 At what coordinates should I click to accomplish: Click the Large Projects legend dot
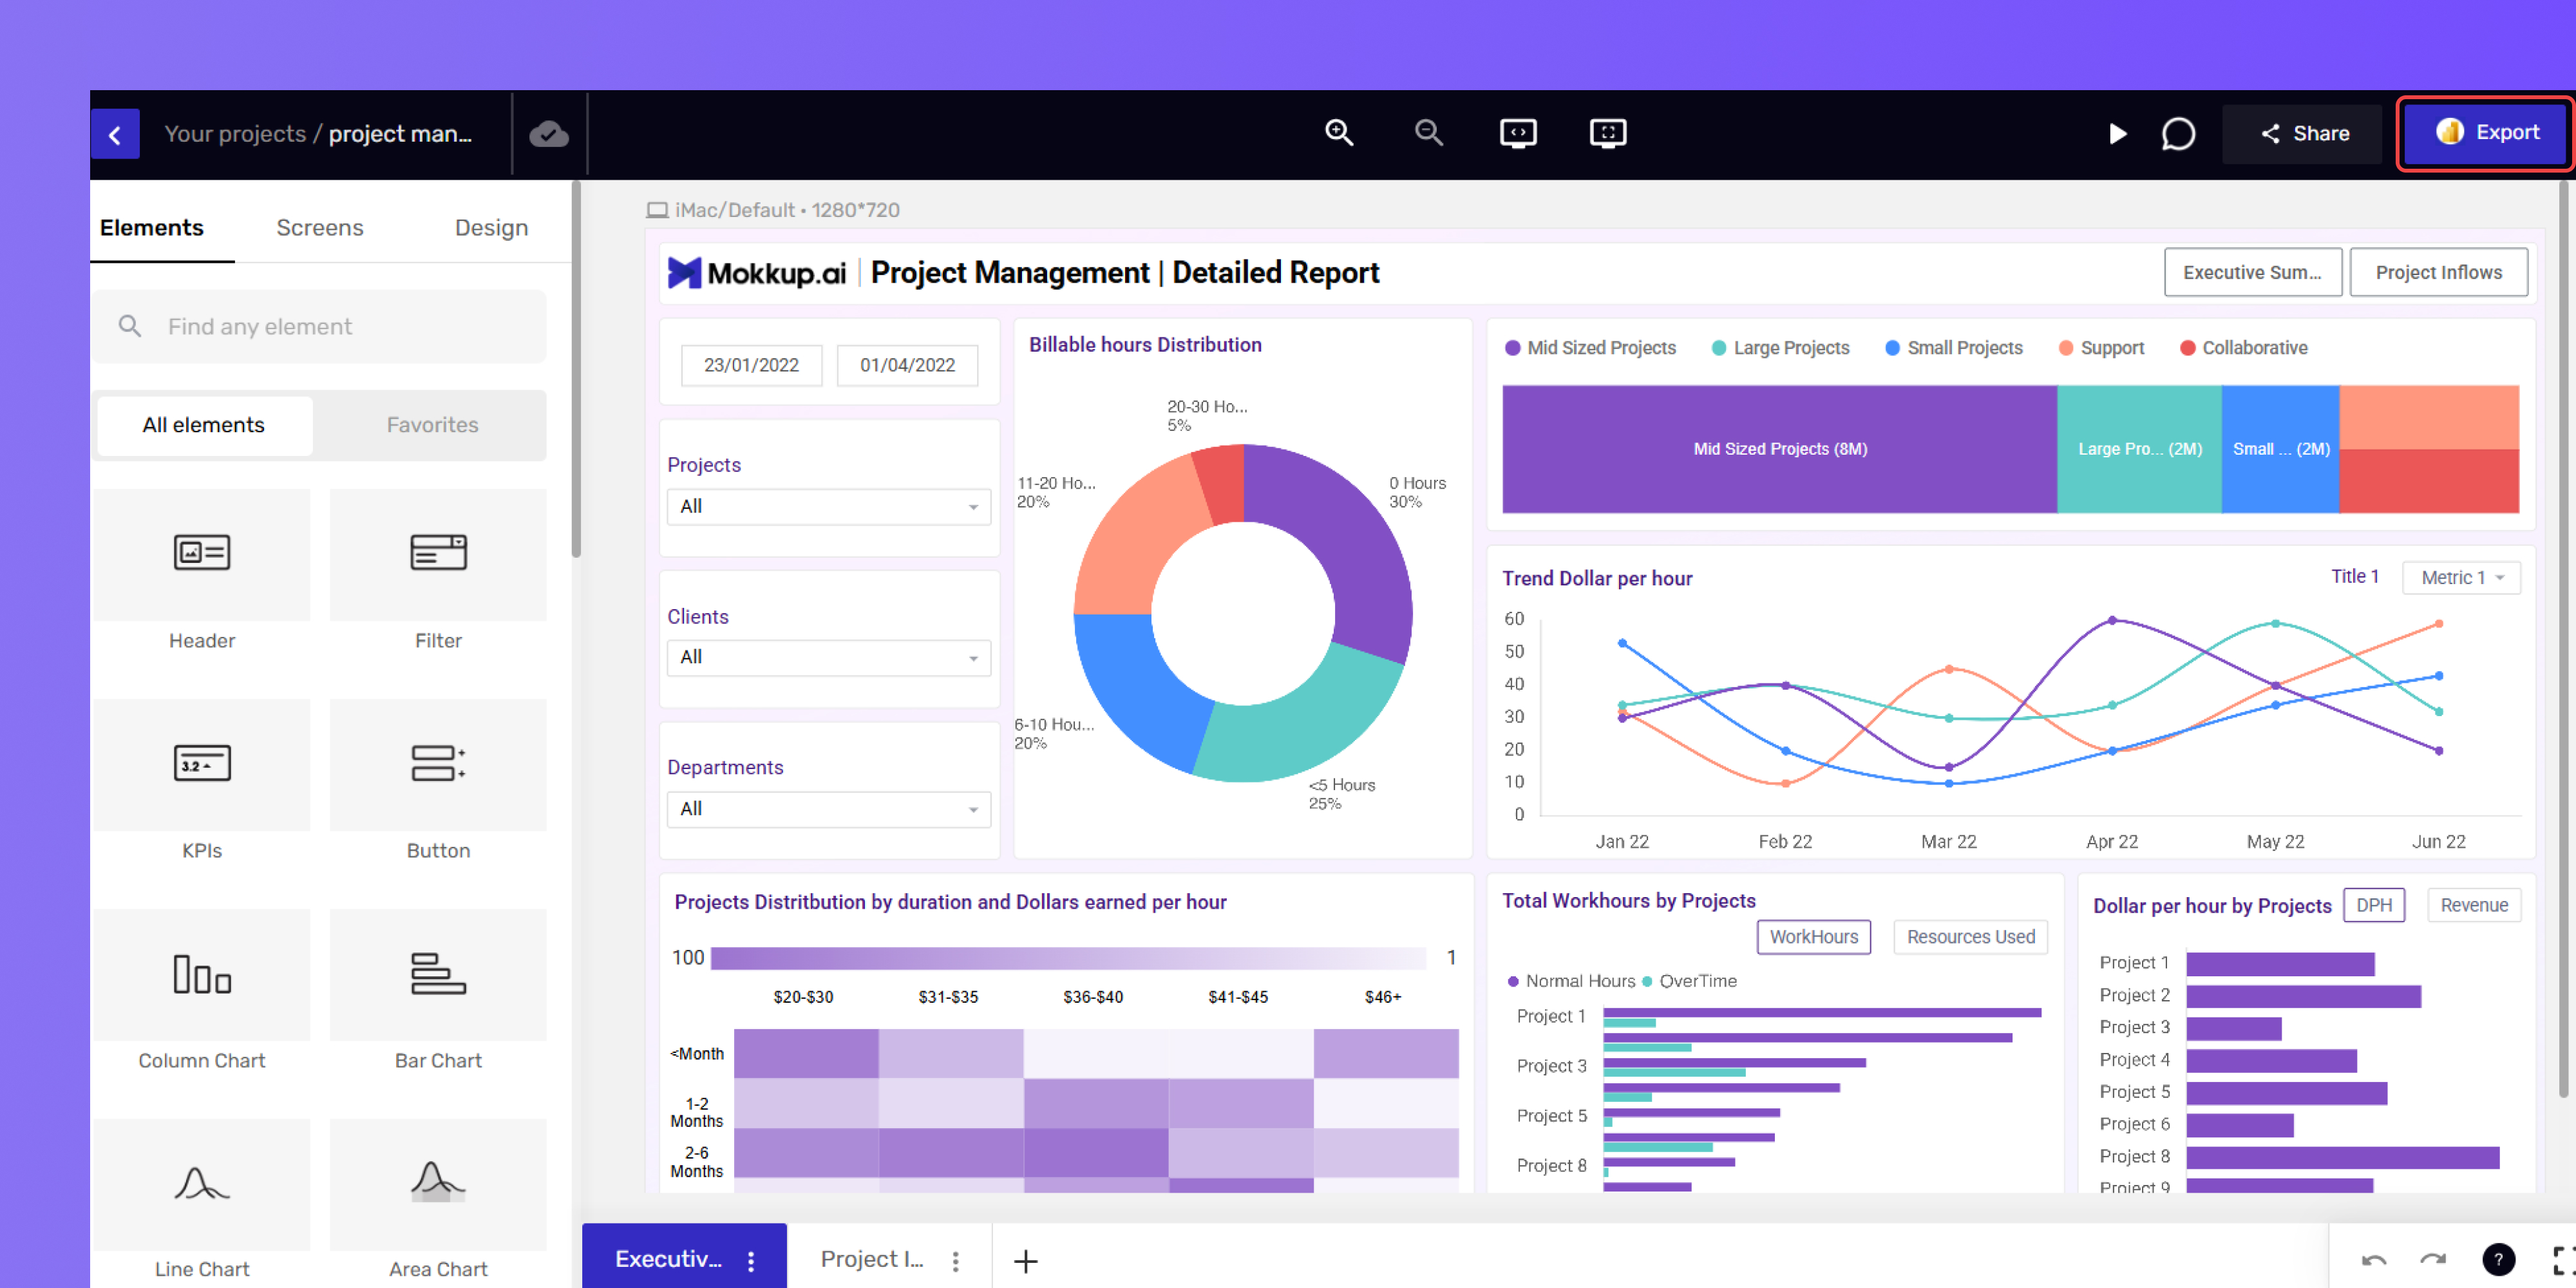[1719, 348]
